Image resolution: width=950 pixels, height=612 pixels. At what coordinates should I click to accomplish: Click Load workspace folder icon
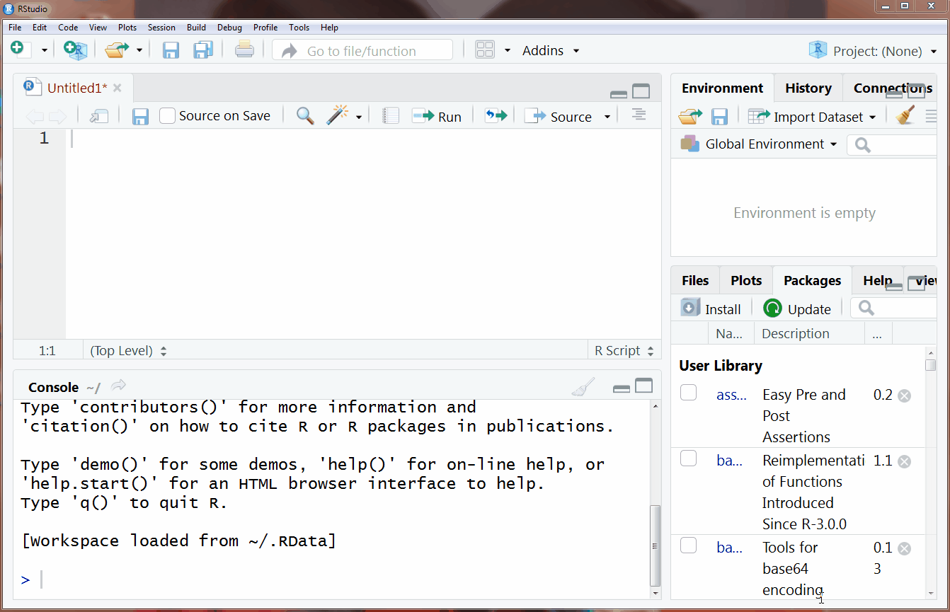[689, 116]
